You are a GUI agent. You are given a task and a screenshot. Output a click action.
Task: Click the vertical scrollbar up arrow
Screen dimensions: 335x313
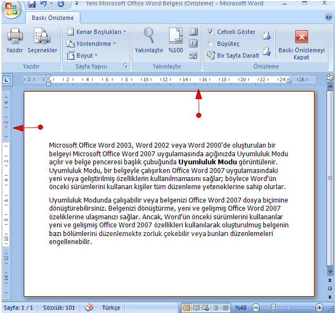click(330, 87)
